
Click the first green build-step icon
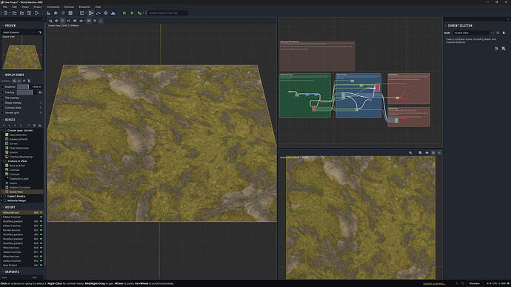pyautogui.click(x=124, y=13)
